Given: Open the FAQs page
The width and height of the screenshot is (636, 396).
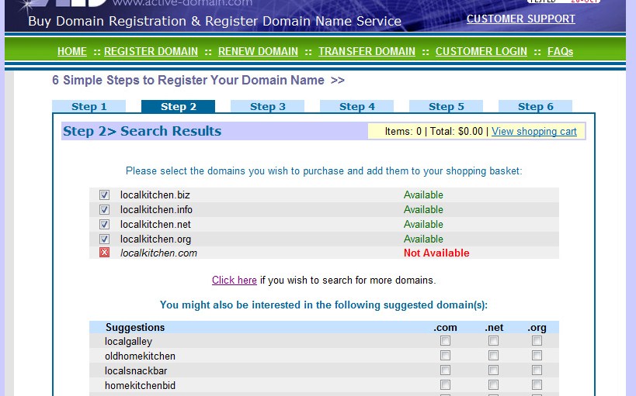Looking at the screenshot, I should point(560,51).
